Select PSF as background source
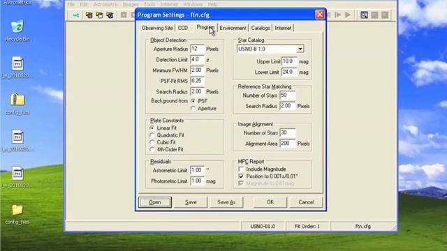 [193, 101]
